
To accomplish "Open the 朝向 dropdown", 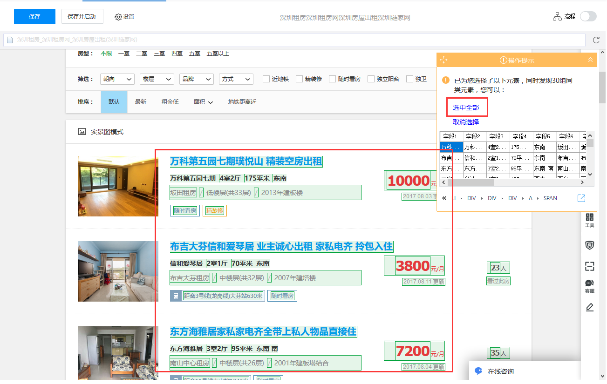I will [x=117, y=79].
